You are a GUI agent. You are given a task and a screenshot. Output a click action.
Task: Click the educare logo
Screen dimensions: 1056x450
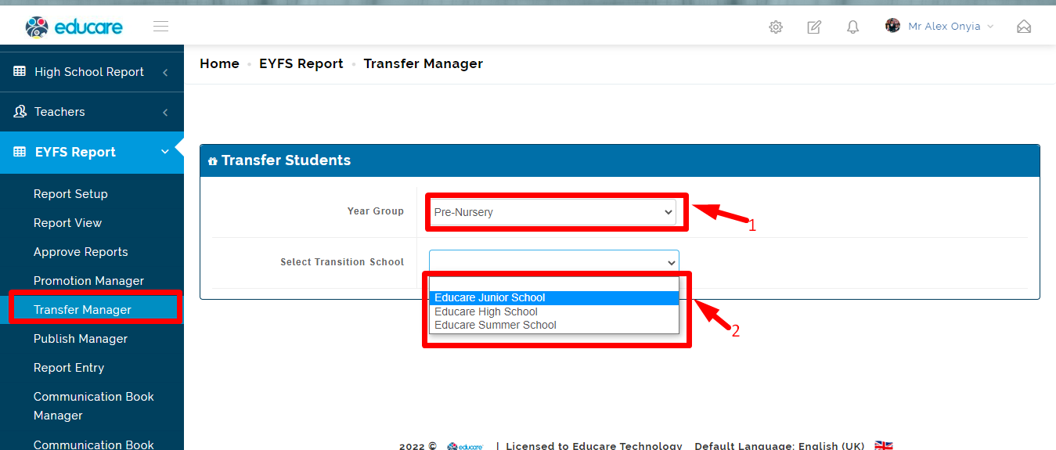click(74, 27)
